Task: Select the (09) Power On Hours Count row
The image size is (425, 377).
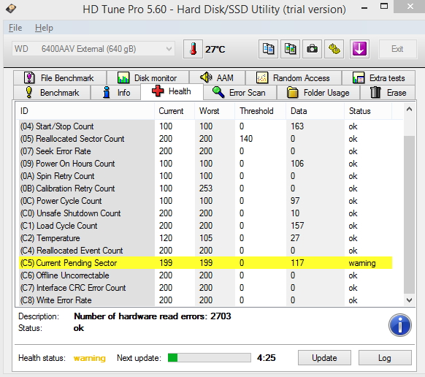Action: click(x=205, y=164)
